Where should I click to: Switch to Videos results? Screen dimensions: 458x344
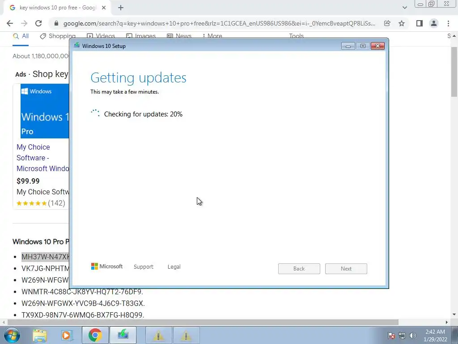(x=101, y=36)
